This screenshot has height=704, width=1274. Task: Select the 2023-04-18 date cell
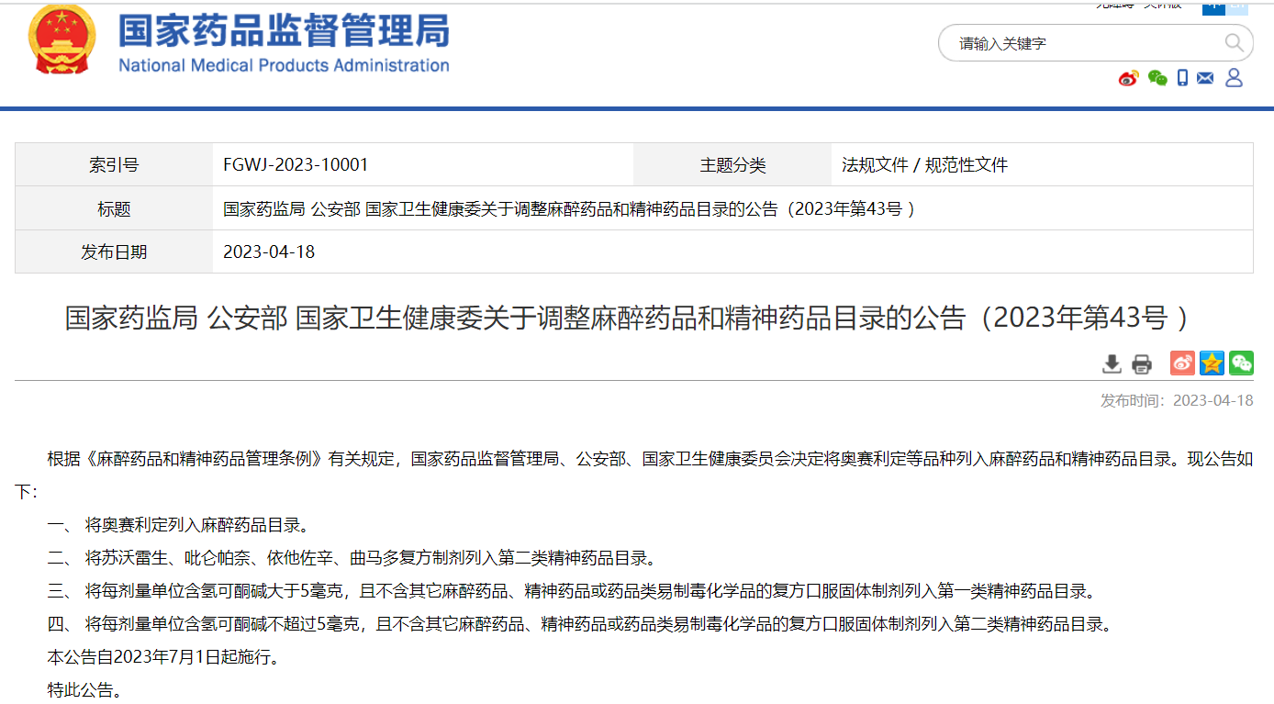point(269,251)
